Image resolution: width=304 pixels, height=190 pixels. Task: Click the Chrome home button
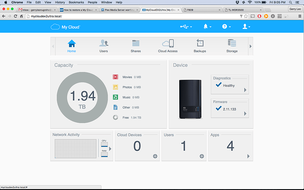point(22,16)
